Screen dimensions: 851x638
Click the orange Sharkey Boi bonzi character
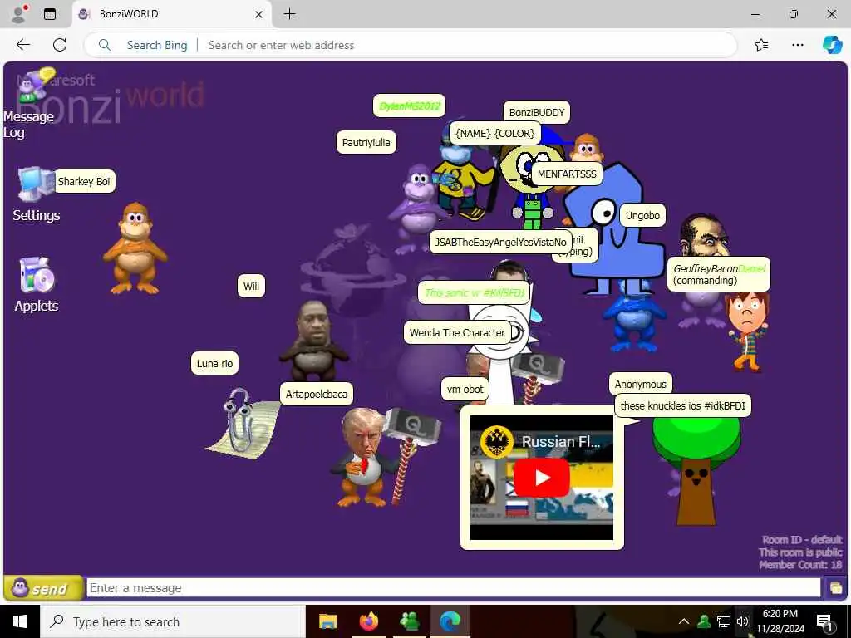click(135, 248)
